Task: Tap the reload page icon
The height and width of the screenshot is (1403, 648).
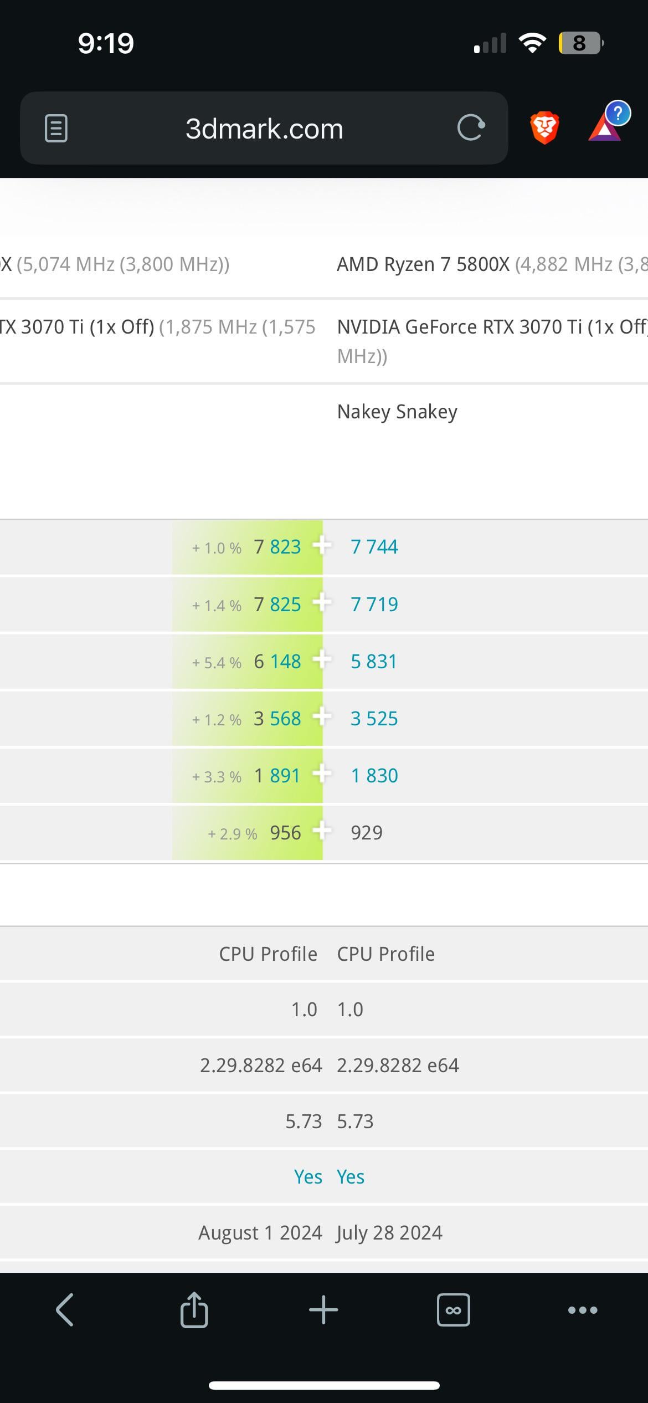Action: click(471, 128)
